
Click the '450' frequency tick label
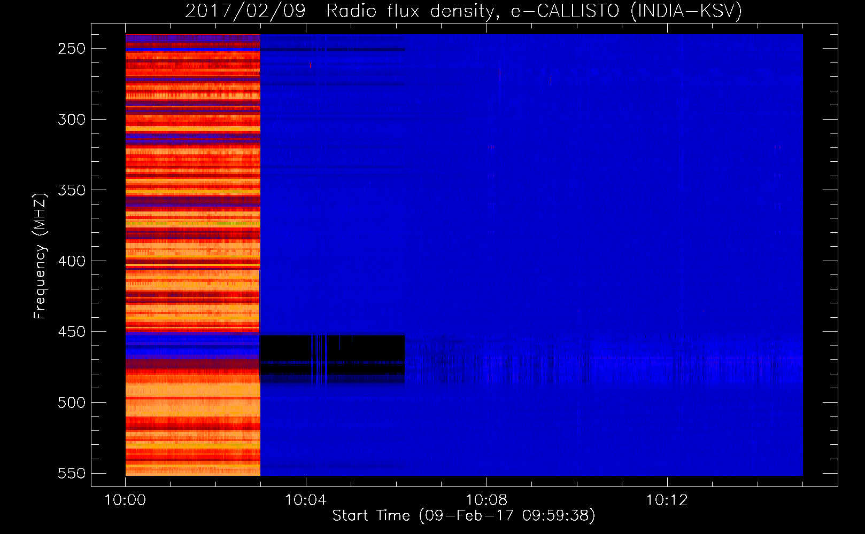[72, 332]
